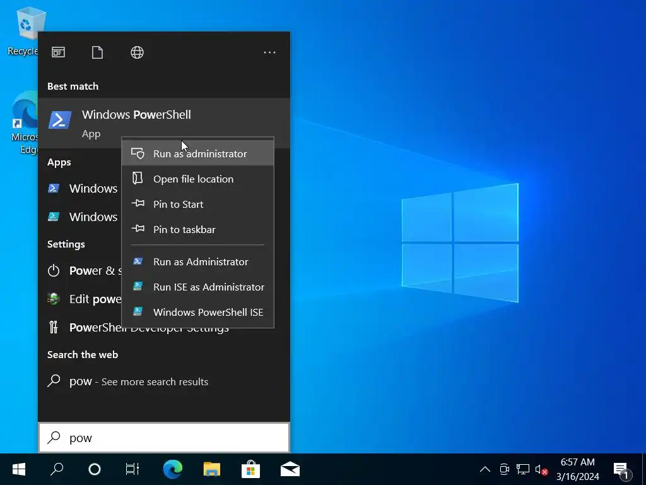Open Cortana circle on the taskbar
This screenshot has width=646, height=485.
tap(95, 469)
